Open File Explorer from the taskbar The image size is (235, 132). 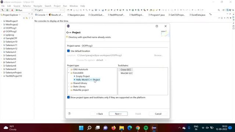click(122, 128)
